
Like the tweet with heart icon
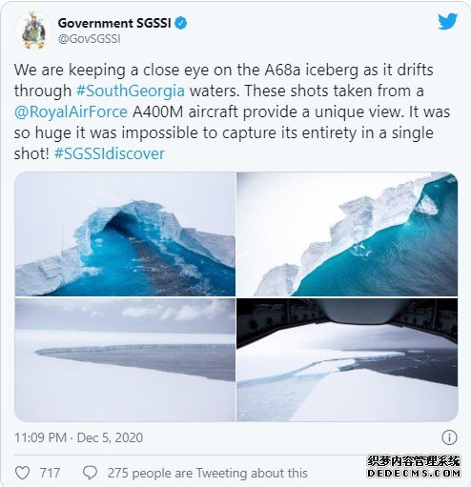(23, 473)
